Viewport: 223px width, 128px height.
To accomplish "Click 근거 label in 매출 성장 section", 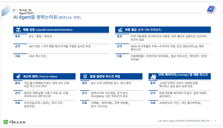I will [18, 46].
